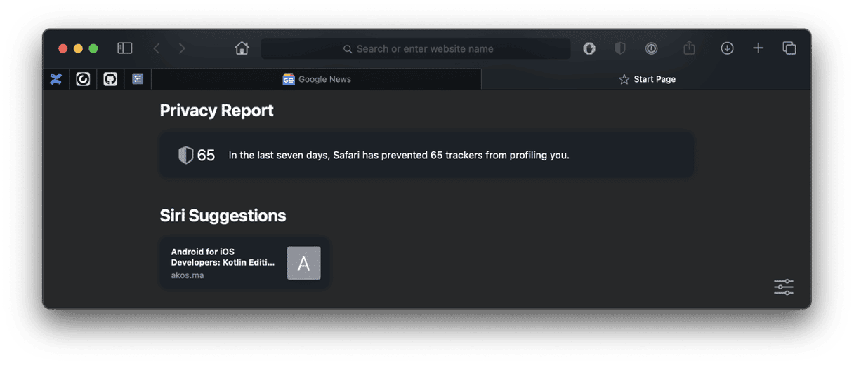The width and height of the screenshot is (854, 365).
Task: Open the home page
Action: point(242,48)
